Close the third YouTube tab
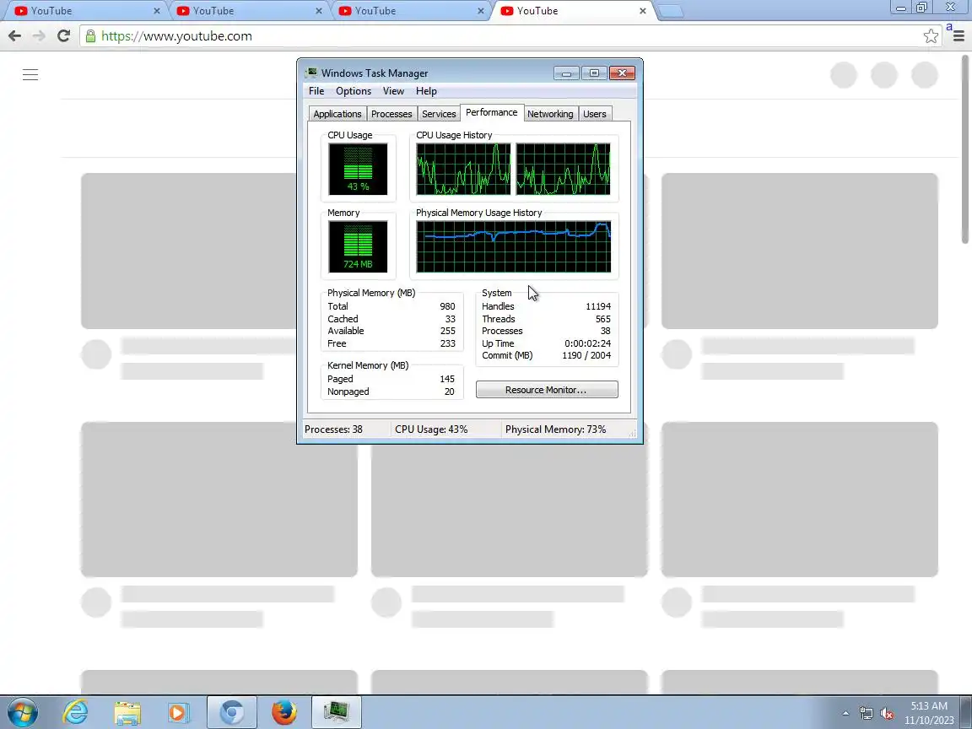This screenshot has width=972, height=729. tap(480, 11)
